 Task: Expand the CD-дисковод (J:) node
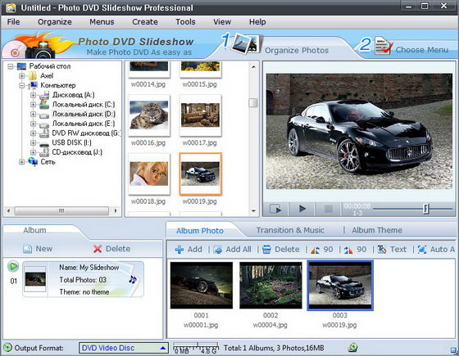point(33,152)
